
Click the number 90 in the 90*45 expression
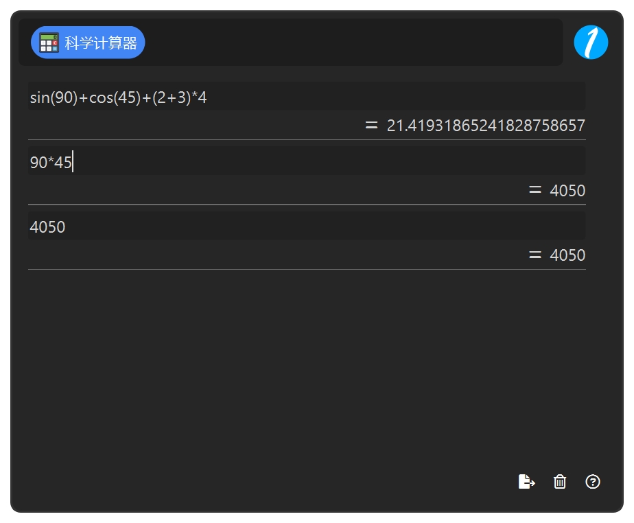pos(38,163)
